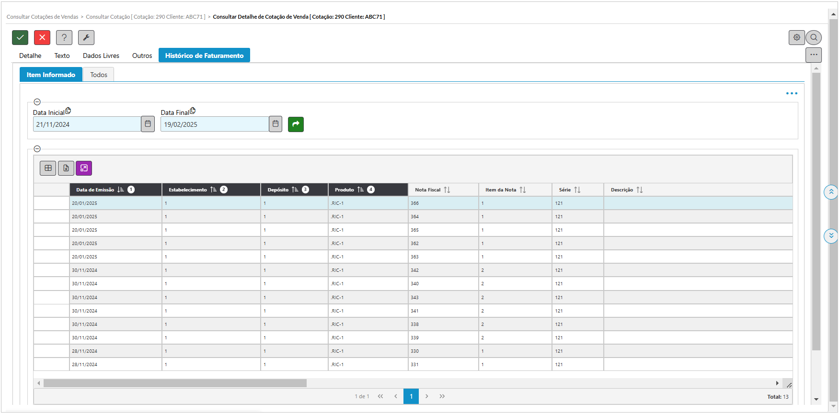Click the purple expand grid icon

[84, 168]
